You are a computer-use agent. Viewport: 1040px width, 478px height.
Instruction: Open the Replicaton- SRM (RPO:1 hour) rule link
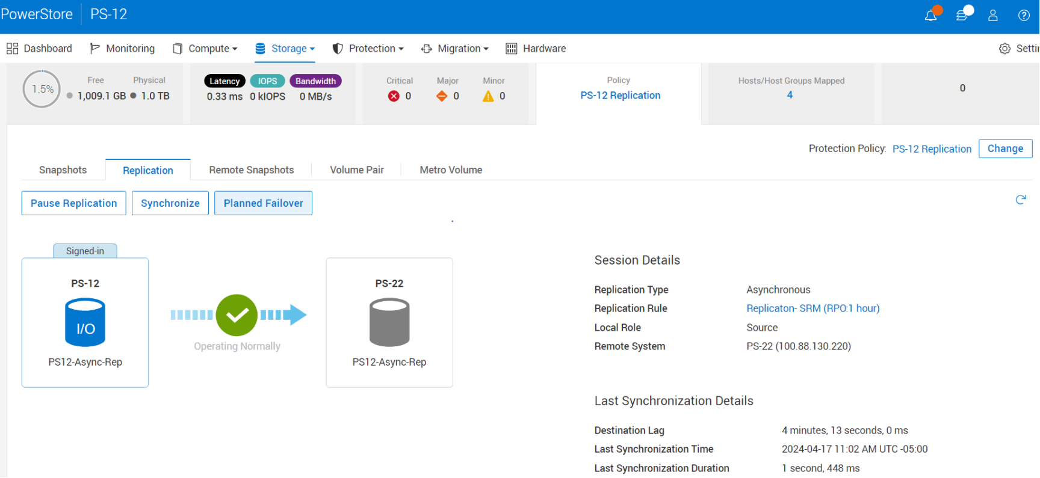coord(813,308)
